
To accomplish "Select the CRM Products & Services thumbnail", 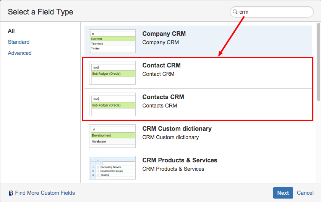I will pos(112,168).
